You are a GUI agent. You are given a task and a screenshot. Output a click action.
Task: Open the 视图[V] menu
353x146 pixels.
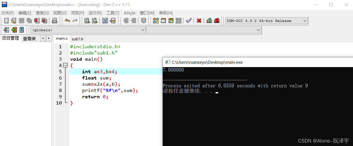[x=60, y=13]
